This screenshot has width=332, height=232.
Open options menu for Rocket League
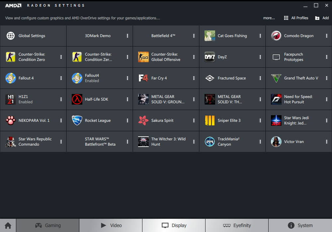pyautogui.click(x=127, y=120)
